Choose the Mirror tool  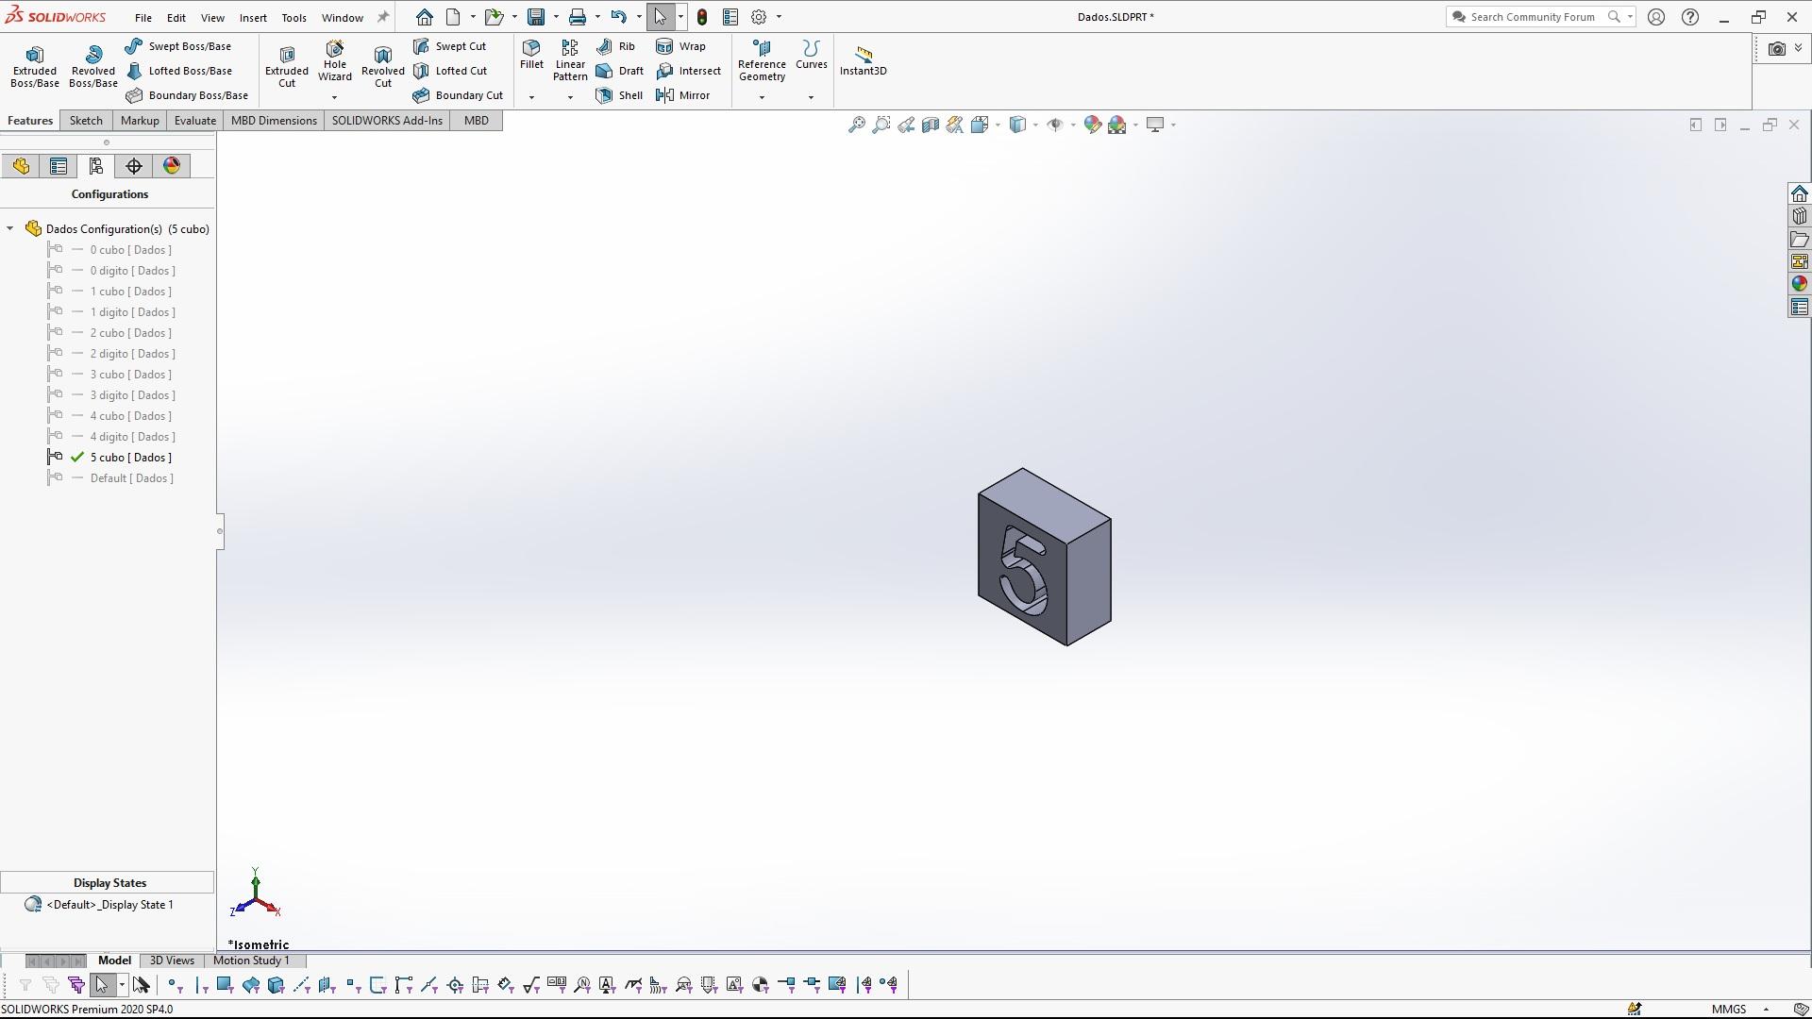(683, 95)
